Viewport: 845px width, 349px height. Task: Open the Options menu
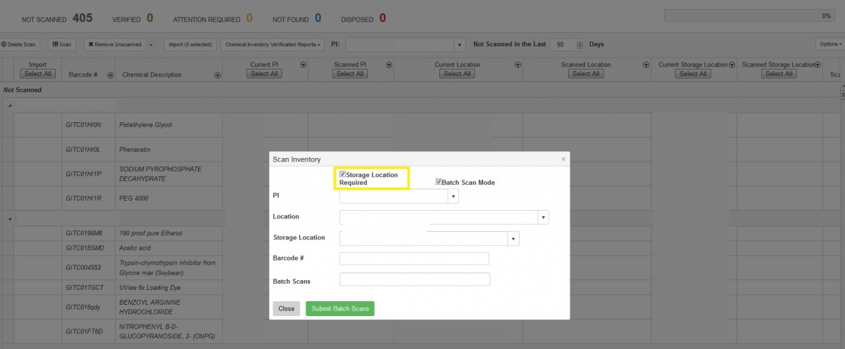[829, 44]
